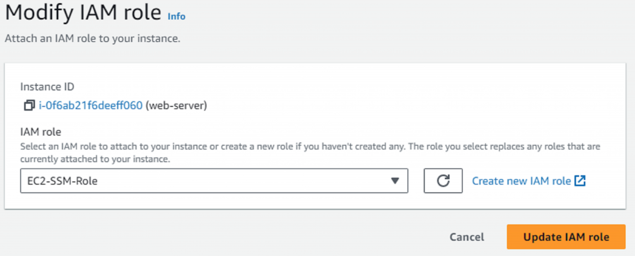Screen dimensions: 635x256
Task: Click the Modify IAM role page heading
Action: (83, 13)
